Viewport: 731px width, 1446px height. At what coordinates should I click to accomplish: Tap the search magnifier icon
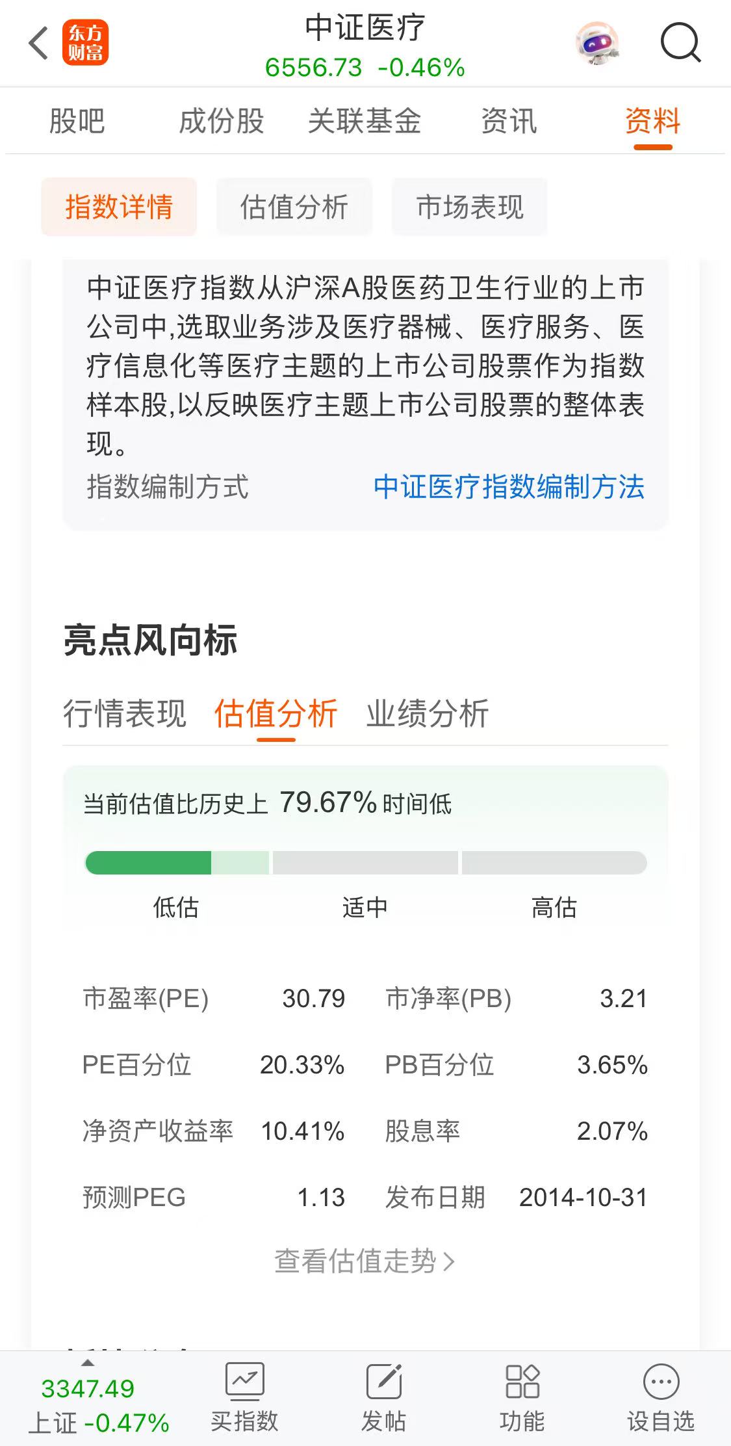pyautogui.click(x=680, y=44)
